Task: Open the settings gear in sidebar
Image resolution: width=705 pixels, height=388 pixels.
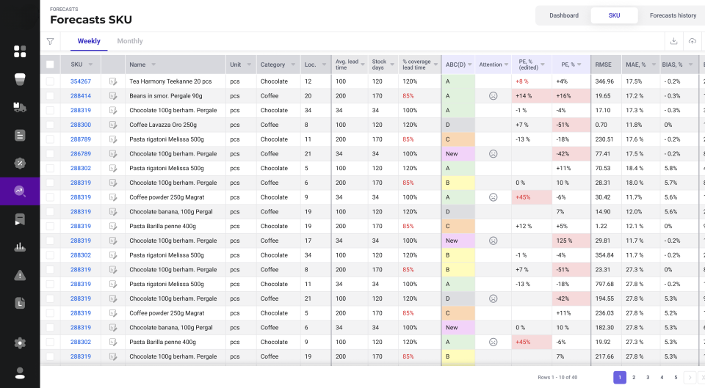Action: pyautogui.click(x=20, y=343)
